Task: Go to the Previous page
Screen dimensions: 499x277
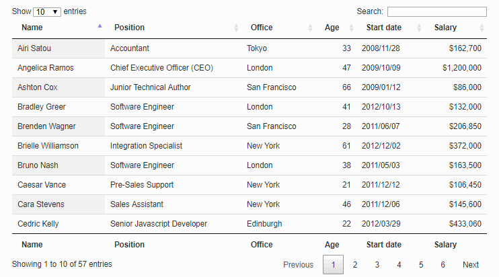Action: tap(298, 265)
